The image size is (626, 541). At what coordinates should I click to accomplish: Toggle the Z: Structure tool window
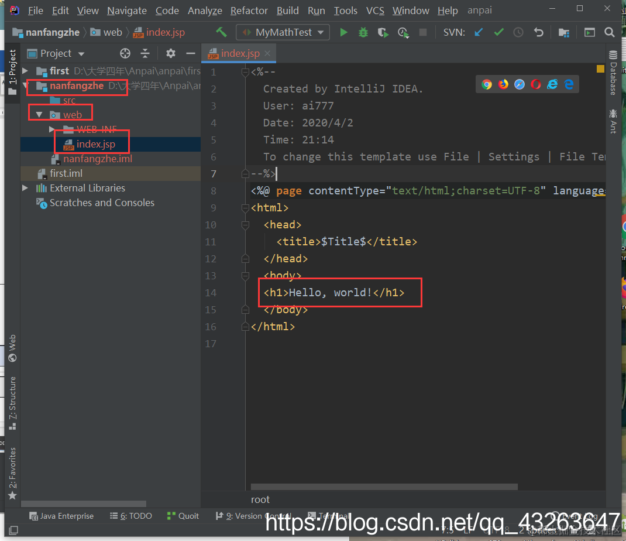(12, 403)
